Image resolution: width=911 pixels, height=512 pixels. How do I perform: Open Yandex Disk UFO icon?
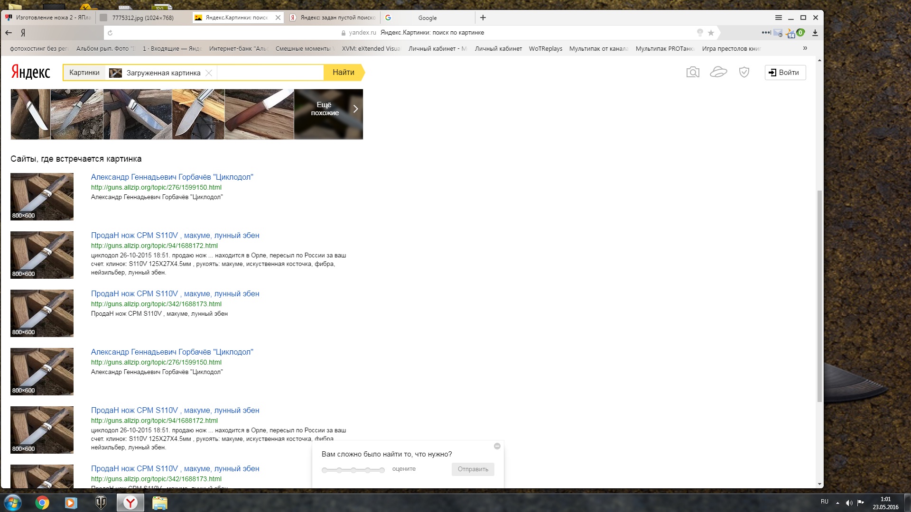tap(718, 72)
